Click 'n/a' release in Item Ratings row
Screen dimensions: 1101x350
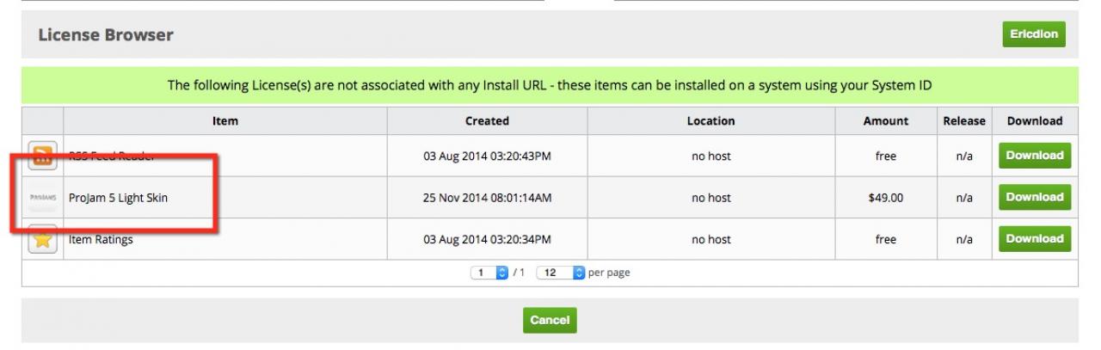pyautogui.click(x=964, y=239)
